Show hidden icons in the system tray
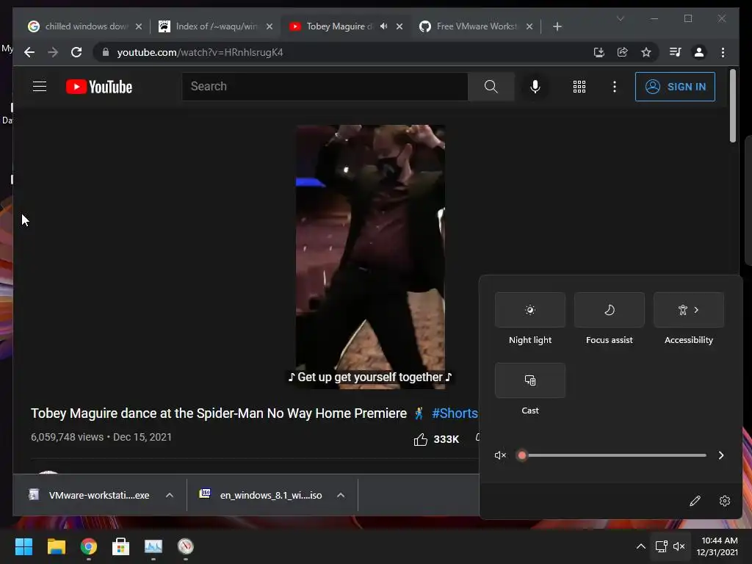752x564 pixels. (x=640, y=546)
